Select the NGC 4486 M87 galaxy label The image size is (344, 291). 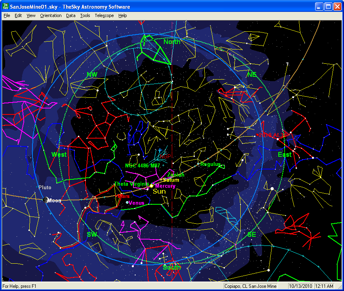[142, 165]
